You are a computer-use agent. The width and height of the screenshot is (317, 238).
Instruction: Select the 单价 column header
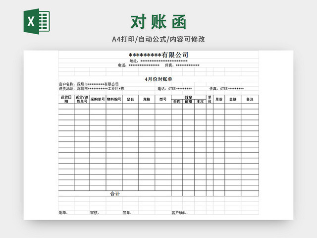point(219,99)
